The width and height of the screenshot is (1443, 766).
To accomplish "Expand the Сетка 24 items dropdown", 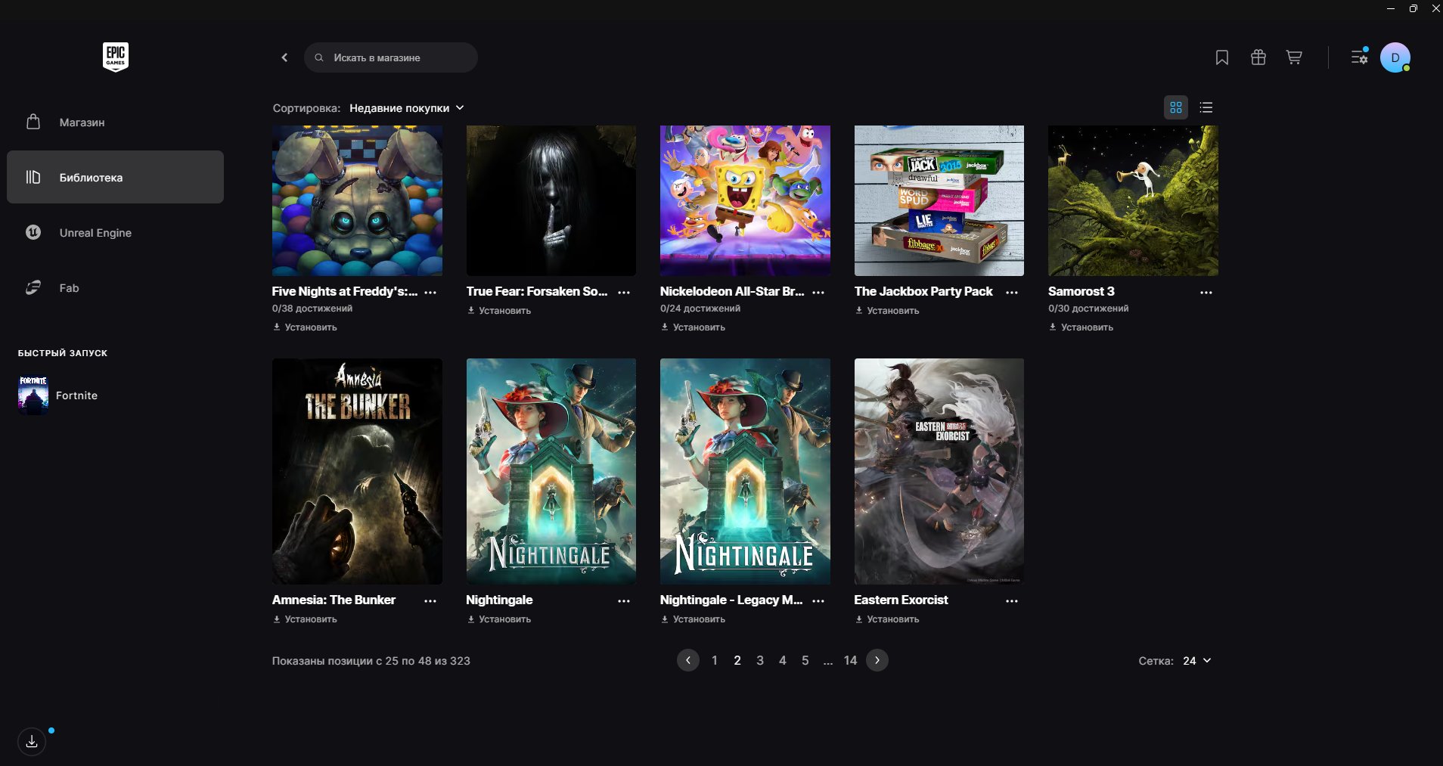I will tap(1197, 661).
